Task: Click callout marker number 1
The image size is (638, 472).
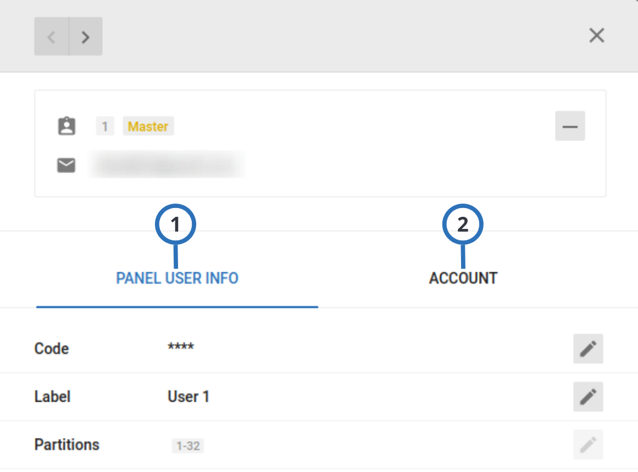Action: tap(175, 225)
